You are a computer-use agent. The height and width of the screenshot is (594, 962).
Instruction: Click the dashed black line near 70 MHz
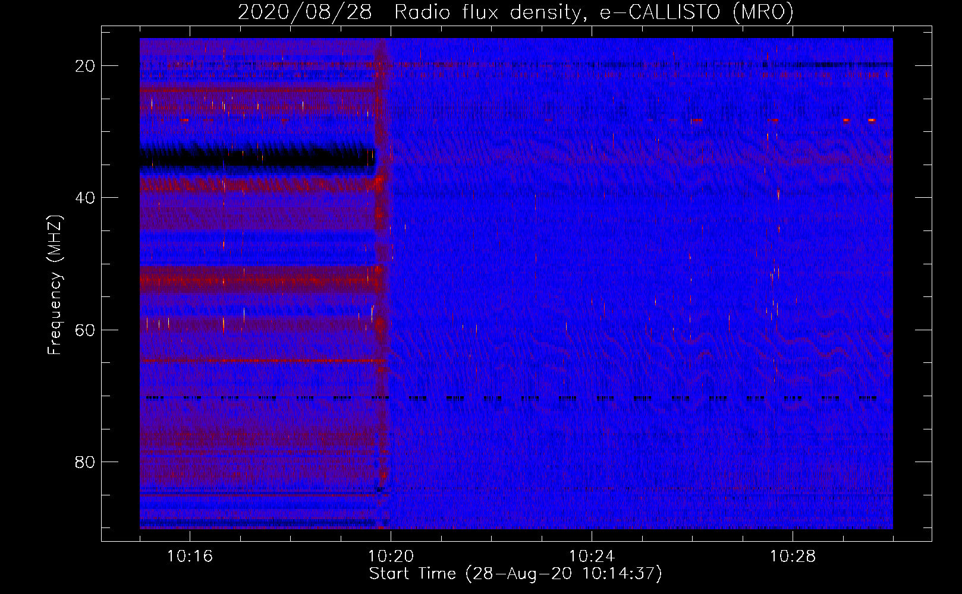click(x=511, y=399)
